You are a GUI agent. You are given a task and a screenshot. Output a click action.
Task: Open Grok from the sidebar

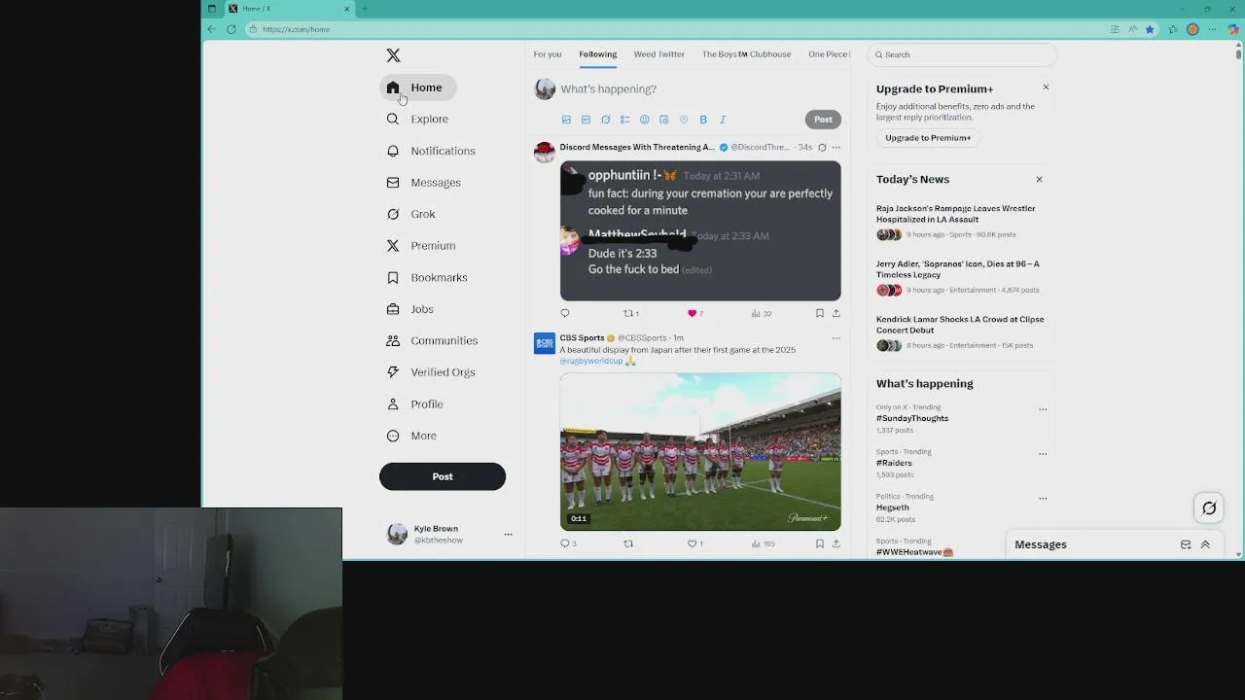coord(410,214)
